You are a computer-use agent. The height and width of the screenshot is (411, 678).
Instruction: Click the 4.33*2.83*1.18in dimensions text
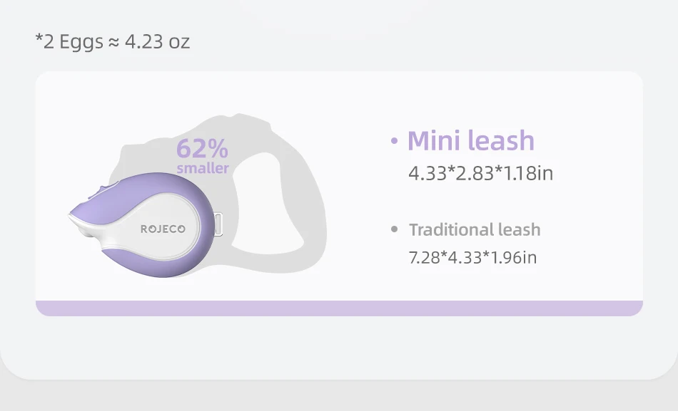[x=481, y=173]
